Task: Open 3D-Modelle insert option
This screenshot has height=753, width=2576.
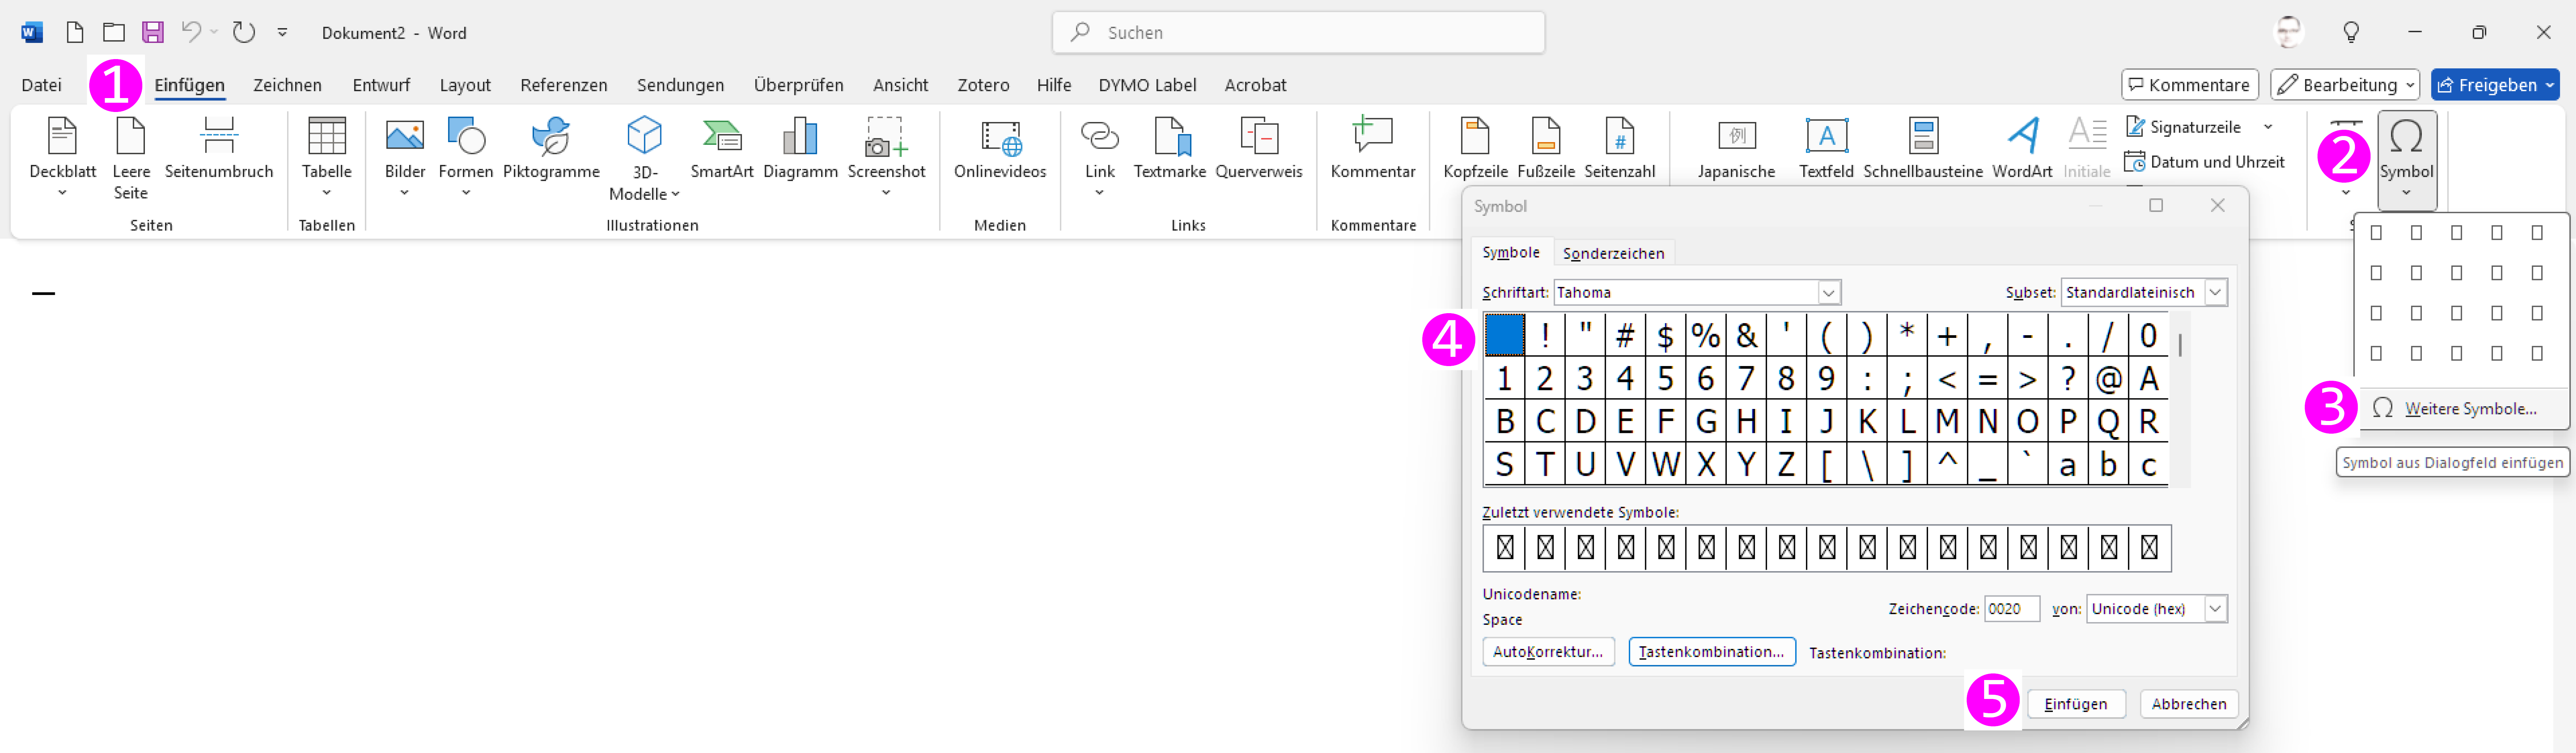Action: 645,158
